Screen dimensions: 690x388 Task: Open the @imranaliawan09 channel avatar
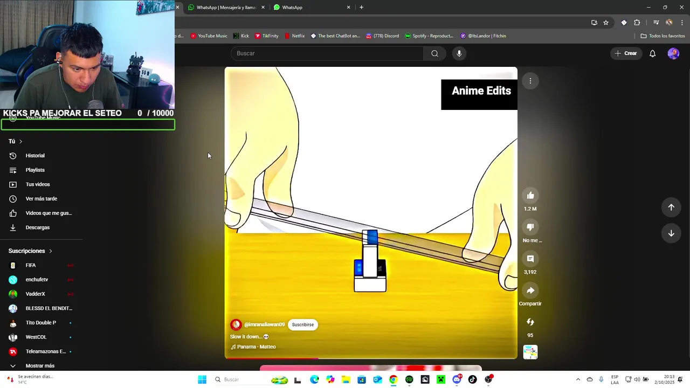(236, 324)
